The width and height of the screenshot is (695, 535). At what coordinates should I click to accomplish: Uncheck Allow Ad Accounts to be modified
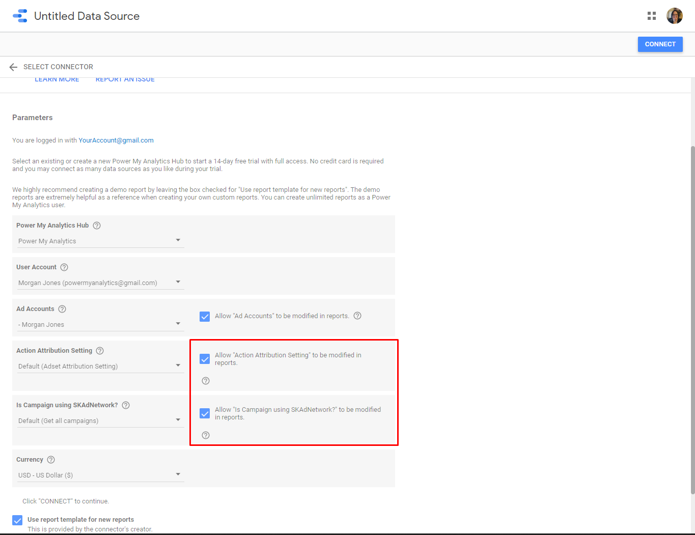click(205, 317)
